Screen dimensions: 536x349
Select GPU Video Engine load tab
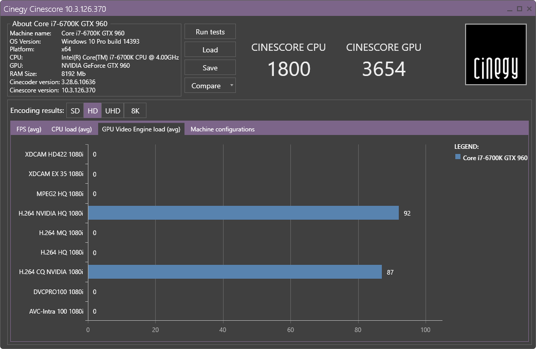click(x=141, y=129)
